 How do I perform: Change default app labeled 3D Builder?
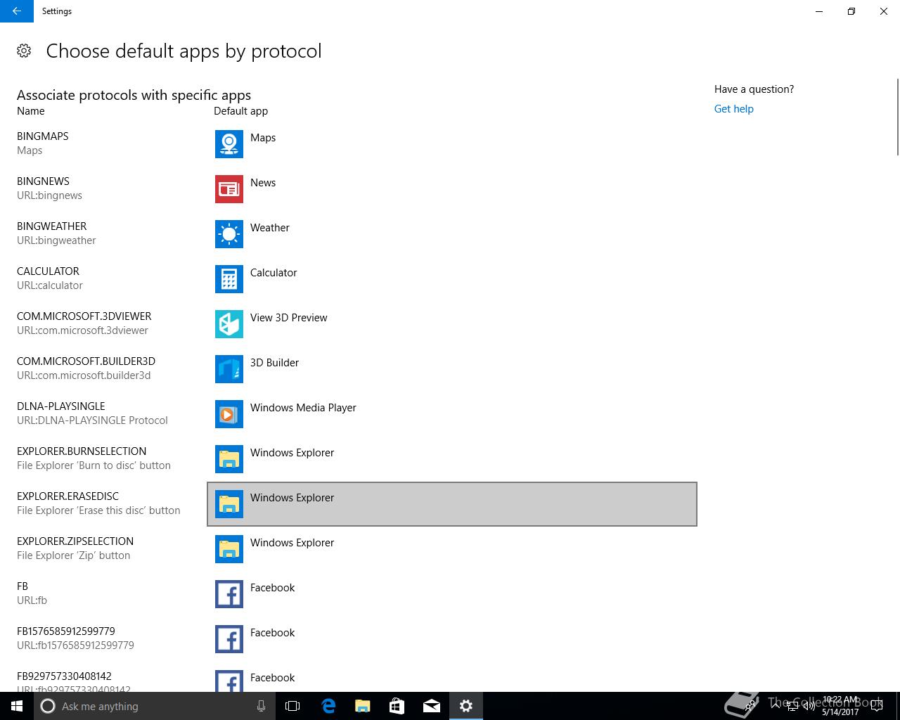coord(452,369)
